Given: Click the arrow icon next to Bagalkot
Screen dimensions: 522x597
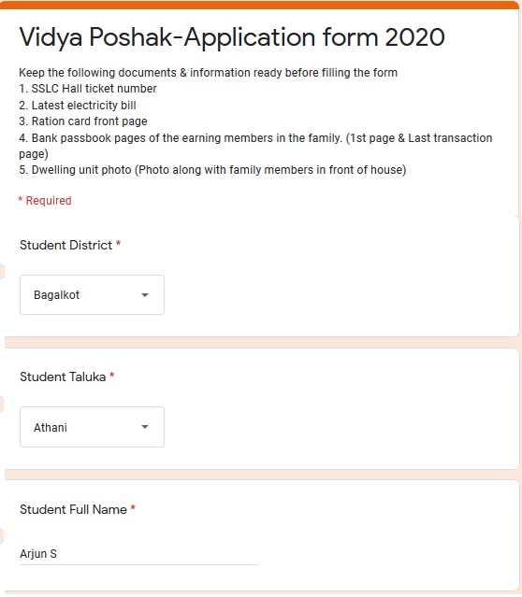Looking at the screenshot, I should coord(144,294).
